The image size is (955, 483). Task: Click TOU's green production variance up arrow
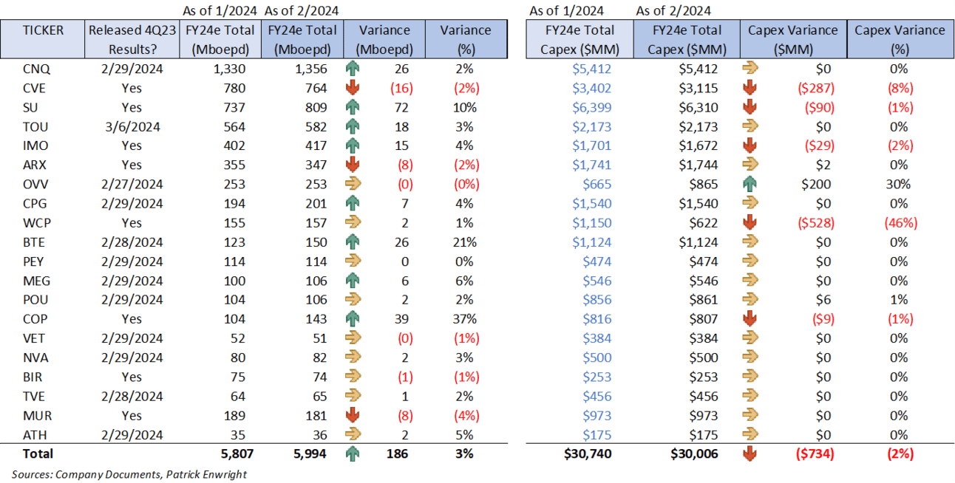(353, 126)
